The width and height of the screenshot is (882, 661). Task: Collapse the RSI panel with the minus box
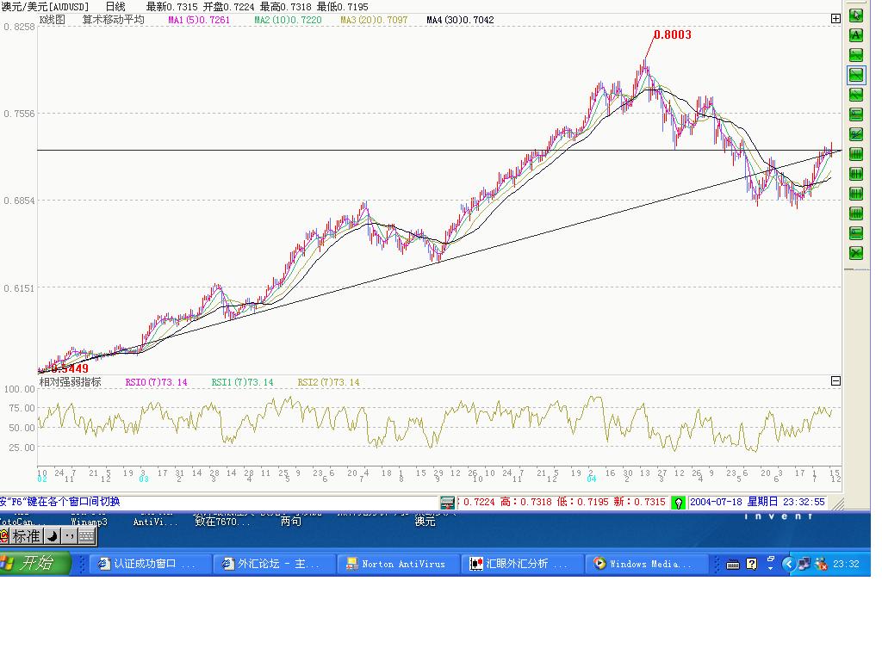tap(835, 381)
